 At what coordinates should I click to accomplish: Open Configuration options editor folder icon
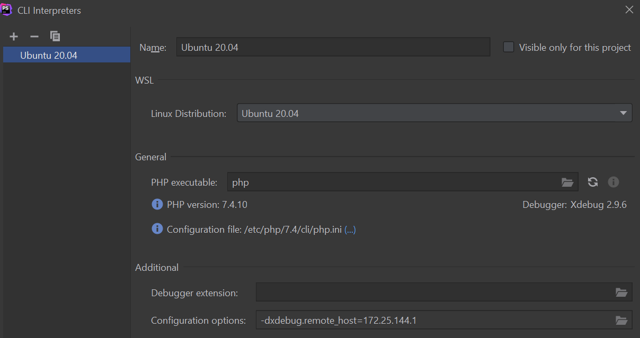621,321
